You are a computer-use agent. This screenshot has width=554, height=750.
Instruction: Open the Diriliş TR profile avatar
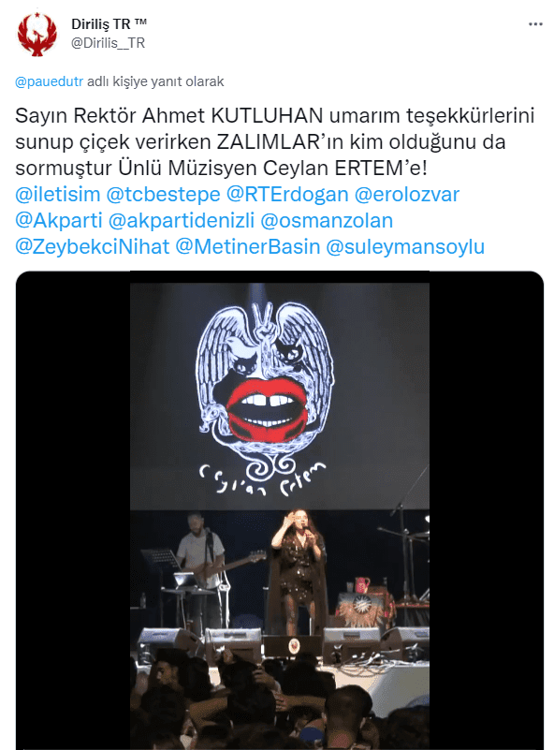coord(36,34)
